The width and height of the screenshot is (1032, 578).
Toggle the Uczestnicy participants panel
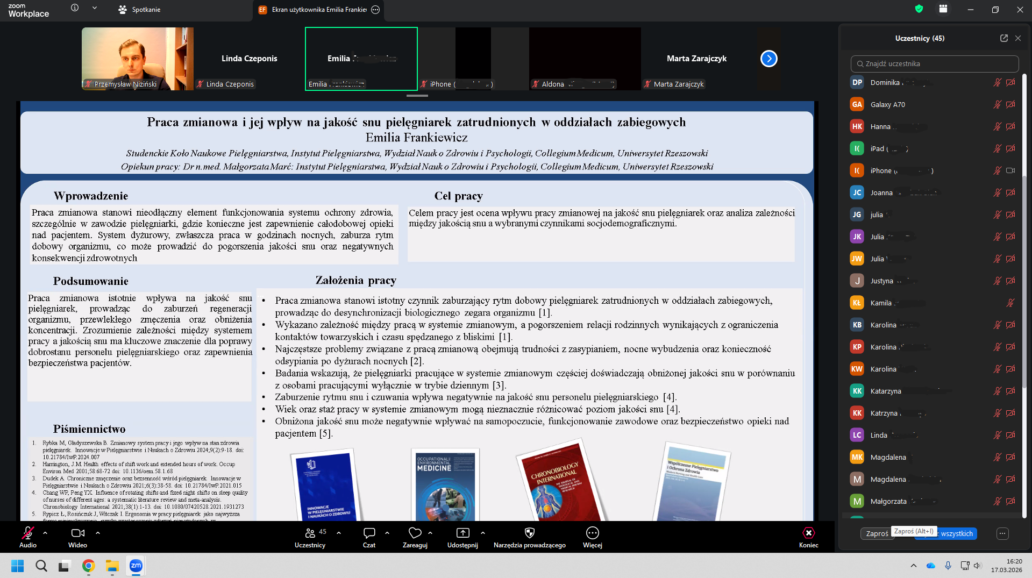pos(310,533)
